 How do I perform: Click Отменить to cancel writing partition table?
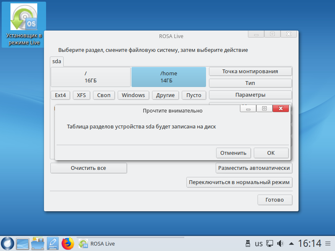[x=233, y=153]
